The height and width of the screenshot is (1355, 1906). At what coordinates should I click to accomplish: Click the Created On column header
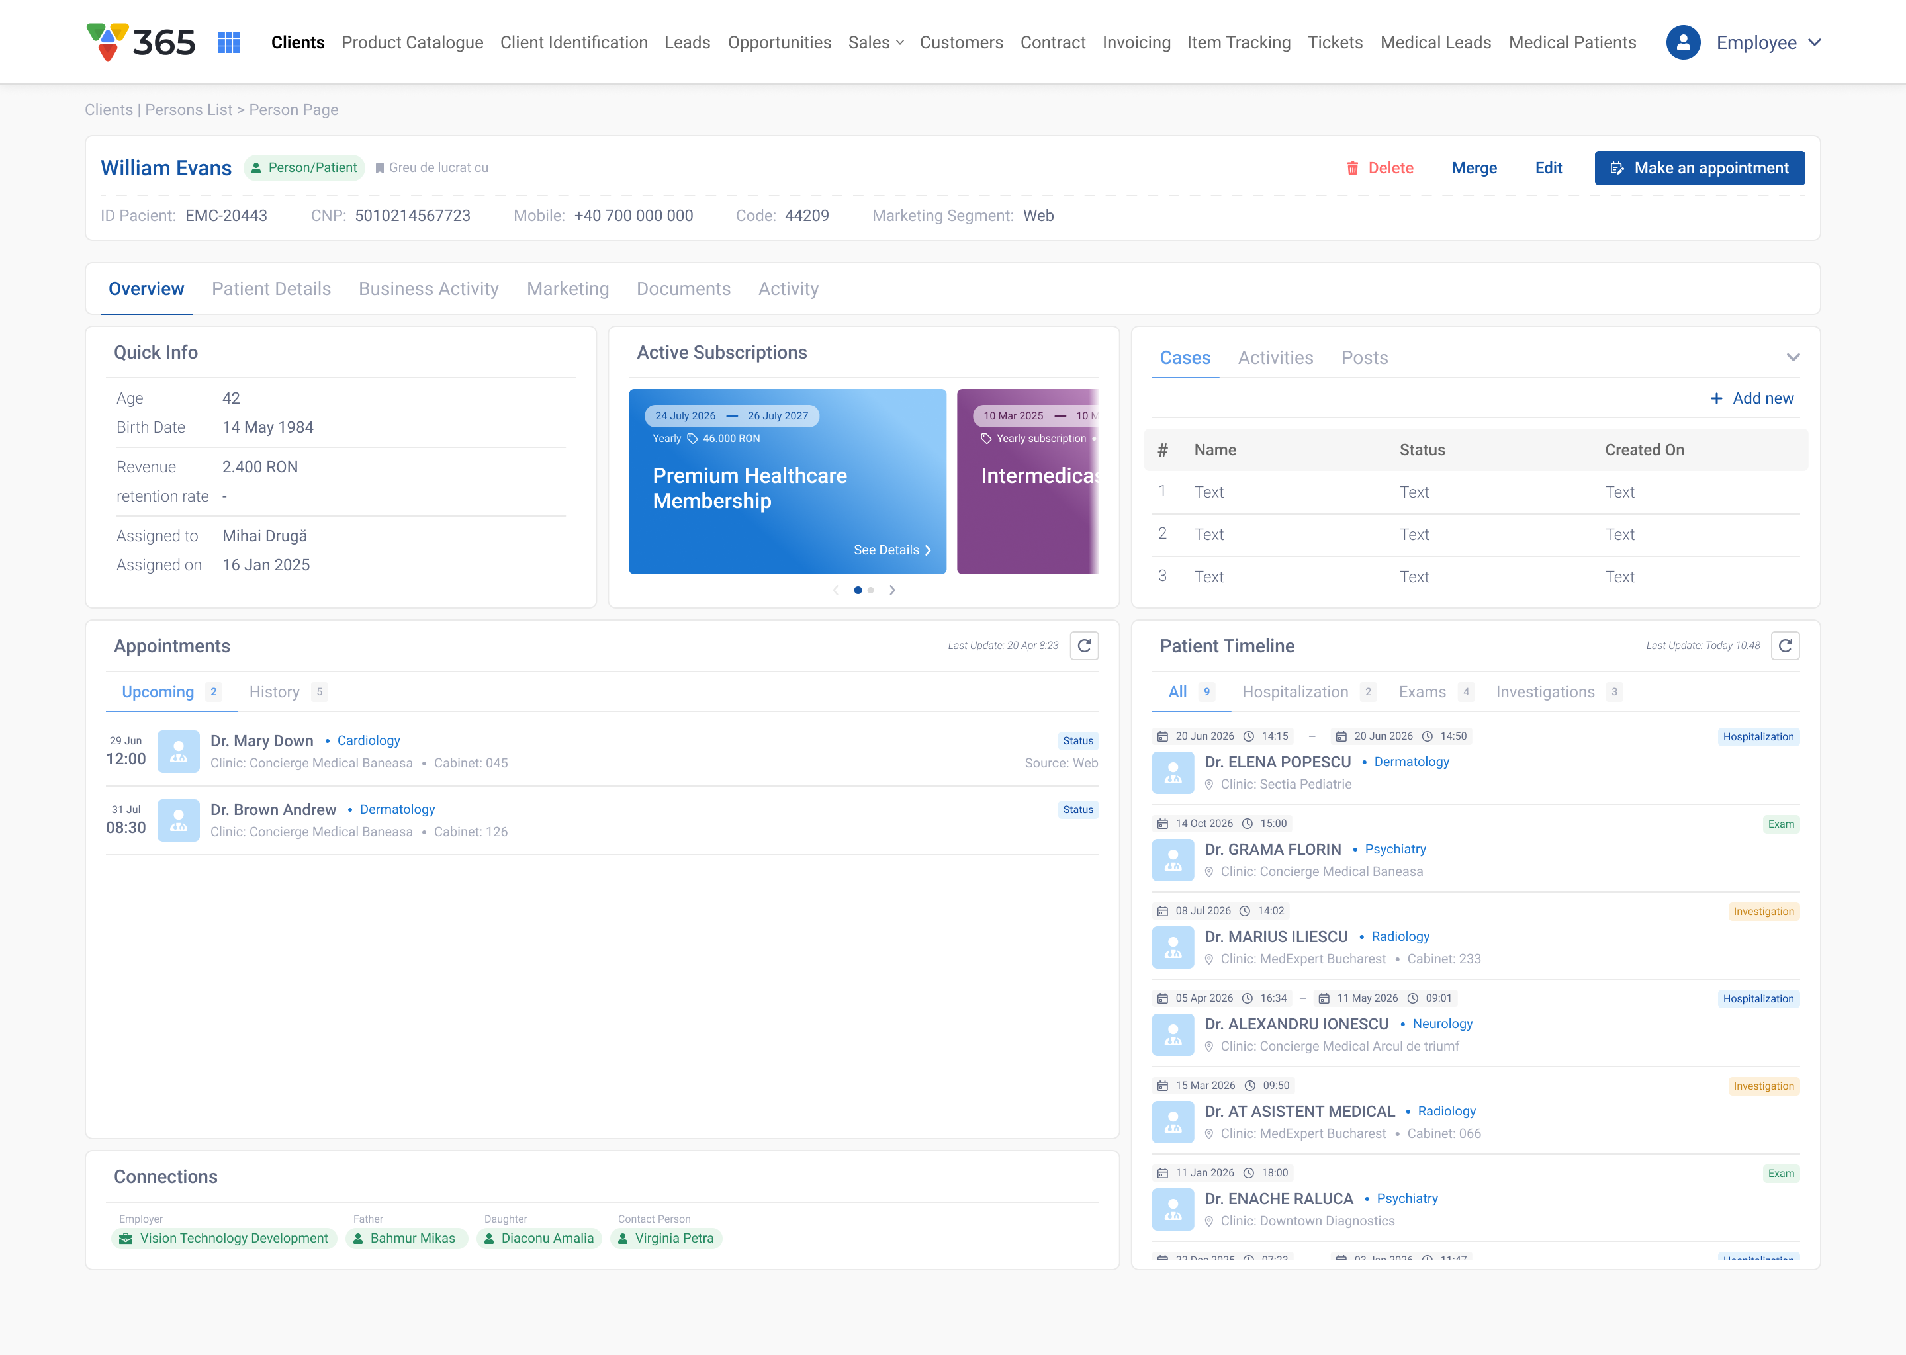click(1644, 451)
